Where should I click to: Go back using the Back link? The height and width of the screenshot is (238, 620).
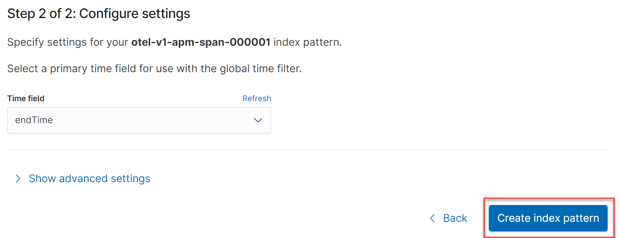(455, 218)
